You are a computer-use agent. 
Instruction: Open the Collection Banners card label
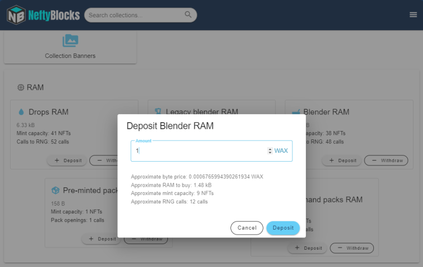70,56
